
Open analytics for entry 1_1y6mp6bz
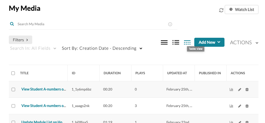231,89
